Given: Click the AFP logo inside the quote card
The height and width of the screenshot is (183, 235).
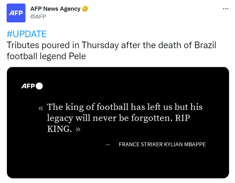Looking at the screenshot, I should 28,86.
